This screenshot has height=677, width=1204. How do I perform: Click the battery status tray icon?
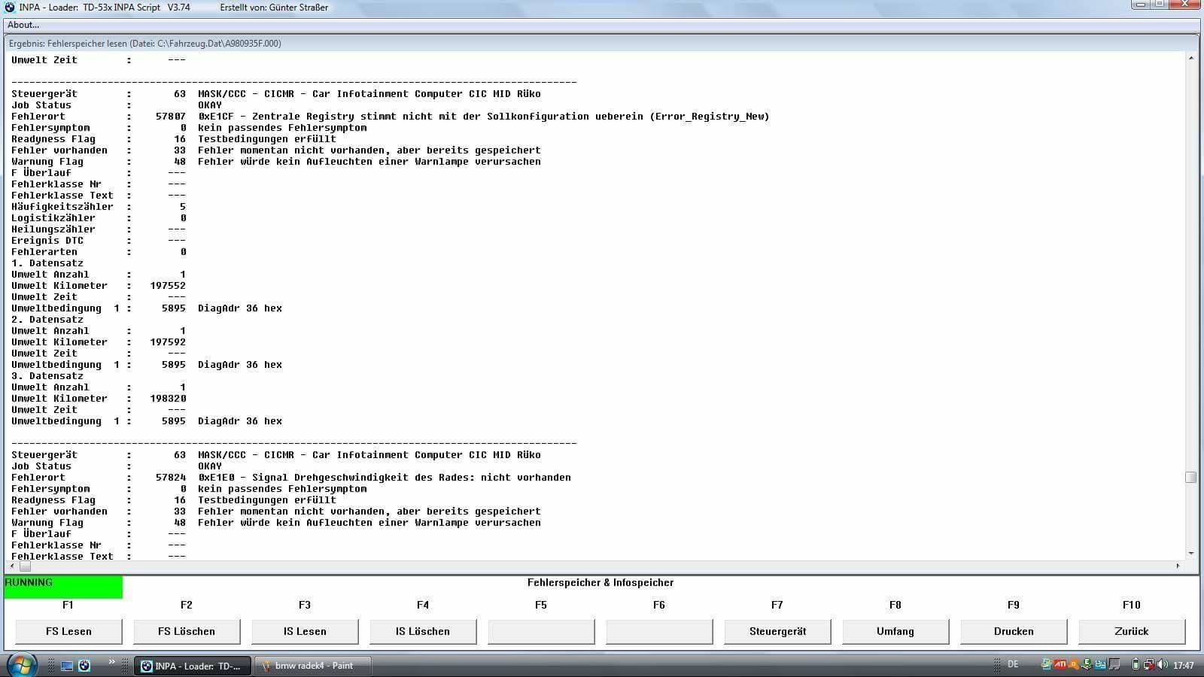pos(1136,665)
